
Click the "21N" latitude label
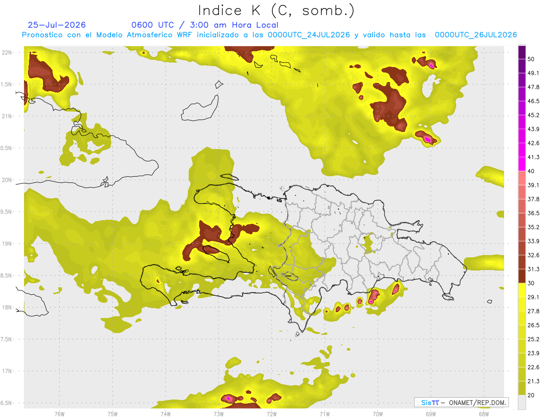(7, 116)
